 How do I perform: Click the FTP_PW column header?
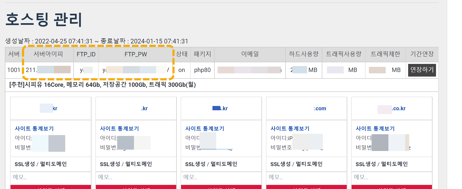pyautogui.click(x=136, y=54)
